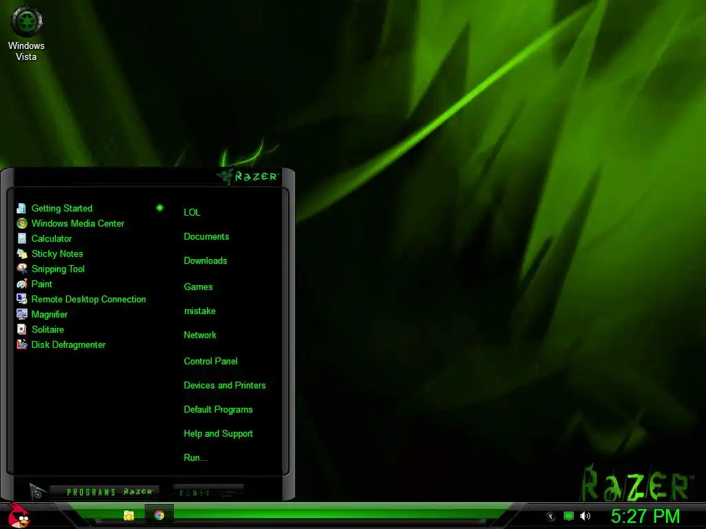The width and height of the screenshot is (706, 529).
Task: Select the Sticky Notes label
Action: pos(57,253)
